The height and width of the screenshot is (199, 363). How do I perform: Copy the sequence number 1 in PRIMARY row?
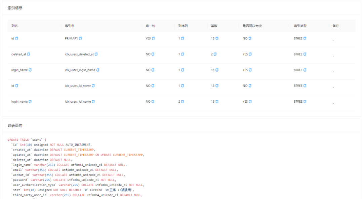tap(183, 38)
